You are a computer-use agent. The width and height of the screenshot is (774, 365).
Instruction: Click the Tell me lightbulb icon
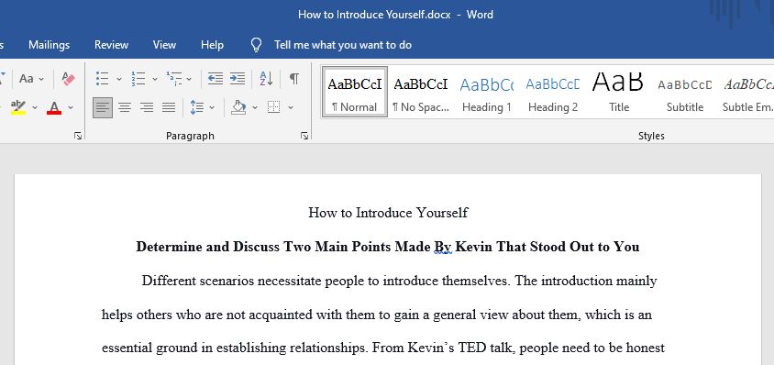pyautogui.click(x=256, y=45)
